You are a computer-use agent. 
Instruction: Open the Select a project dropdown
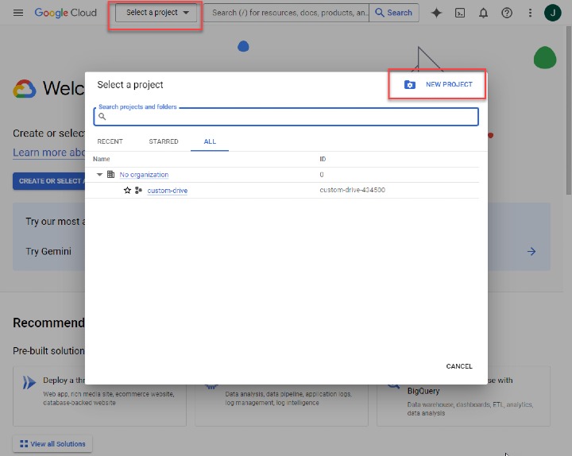click(157, 13)
